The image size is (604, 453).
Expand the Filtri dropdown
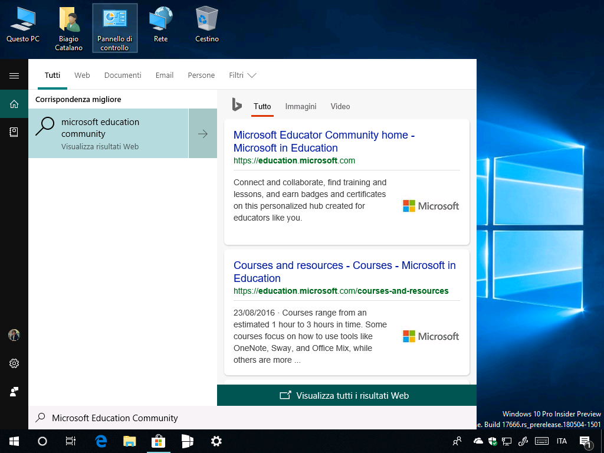[242, 75]
